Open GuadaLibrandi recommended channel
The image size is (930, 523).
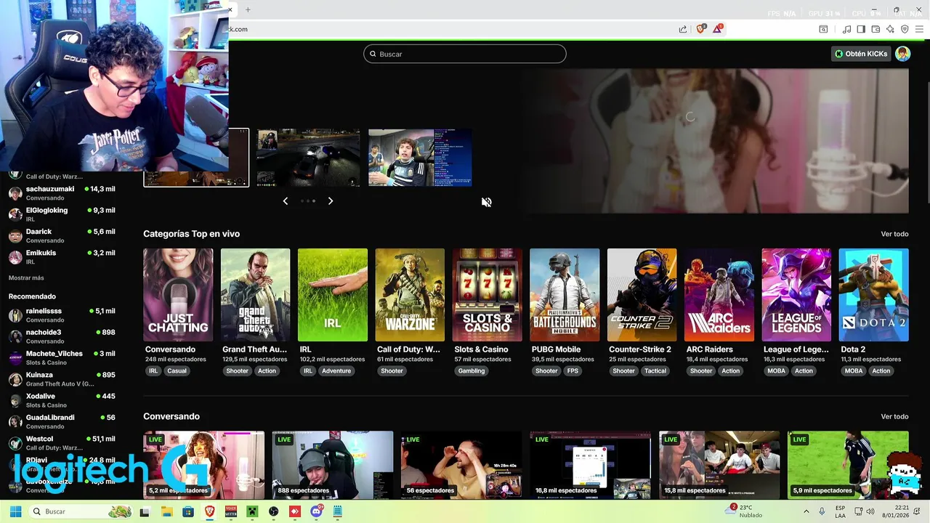[x=62, y=421]
